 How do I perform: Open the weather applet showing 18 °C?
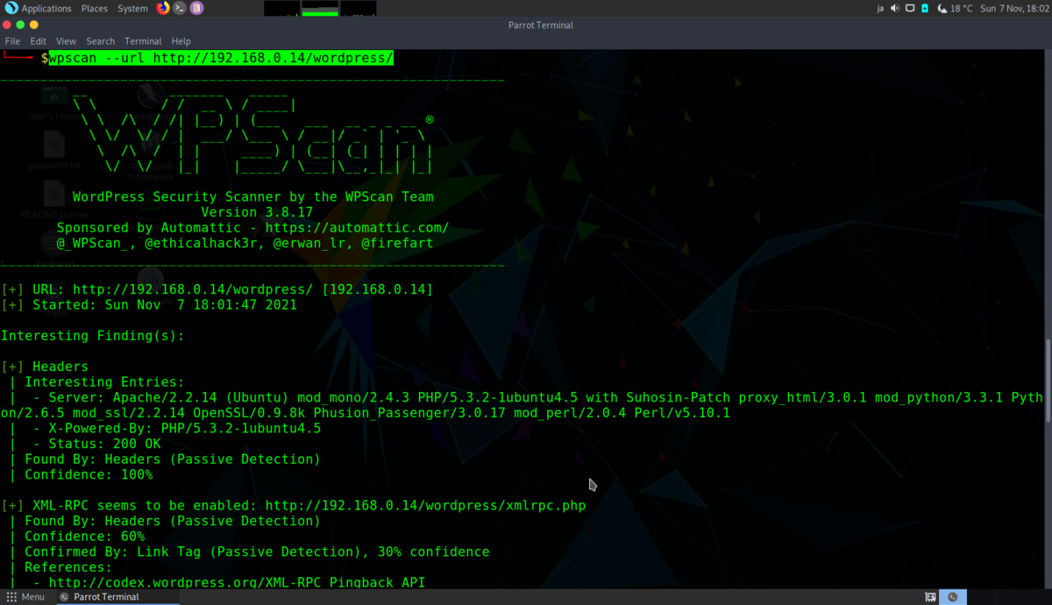(954, 8)
